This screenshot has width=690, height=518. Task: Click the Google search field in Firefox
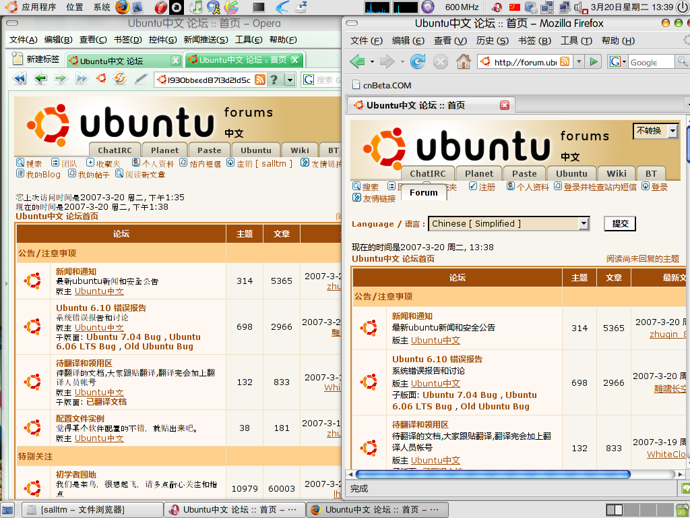tap(651, 62)
